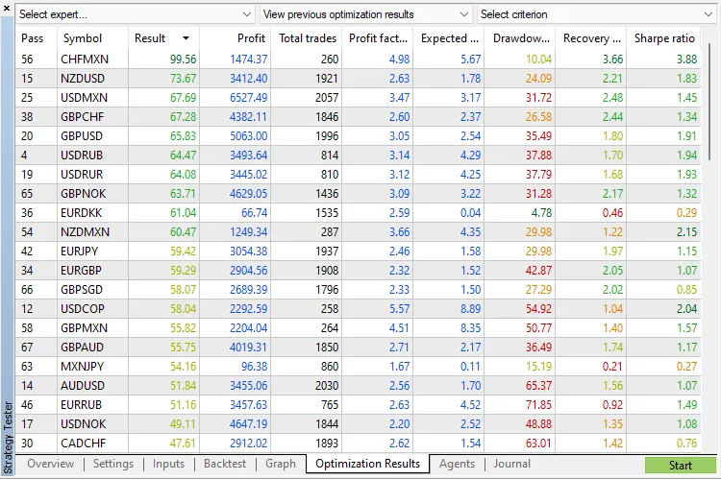Open the Select criterion dropdown
The image size is (721, 480).
point(594,14)
